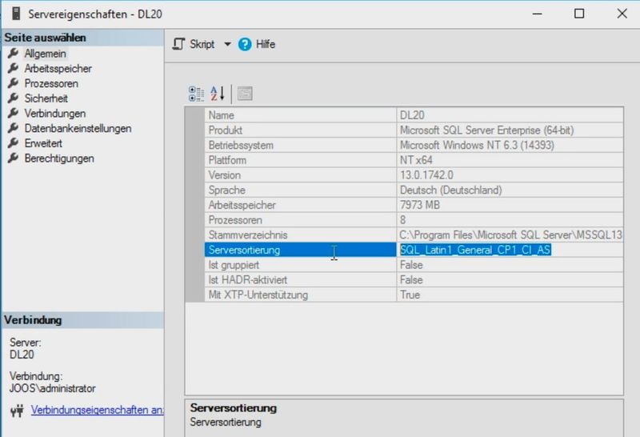Select the Ist gruppiert property row
This screenshot has height=437, width=640.
click(x=414, y=265)
